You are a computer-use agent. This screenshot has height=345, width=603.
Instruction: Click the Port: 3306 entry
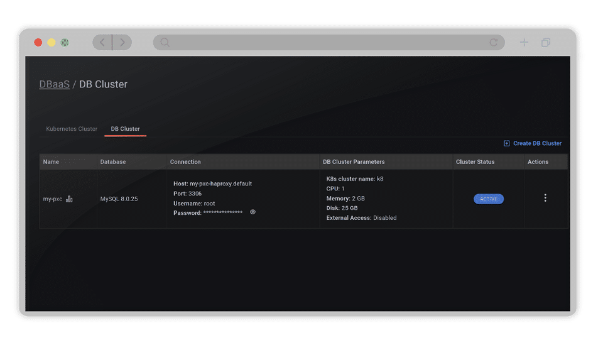pyautogui.click(x=187, y=194)
